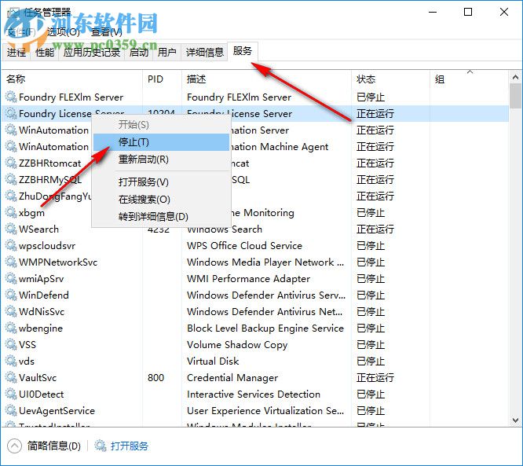Click the gear icon beside VaultSvc

coord(11,377)
